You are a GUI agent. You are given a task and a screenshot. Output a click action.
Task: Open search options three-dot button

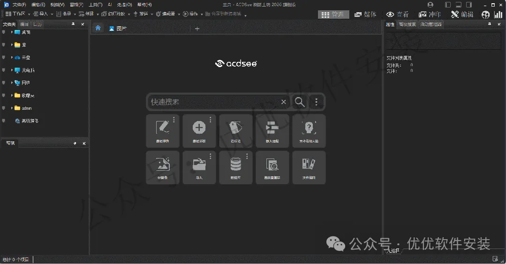coord(316,102)
